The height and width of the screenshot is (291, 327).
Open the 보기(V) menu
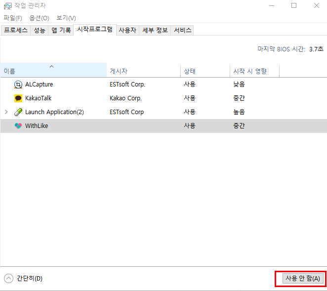(66, 18)
